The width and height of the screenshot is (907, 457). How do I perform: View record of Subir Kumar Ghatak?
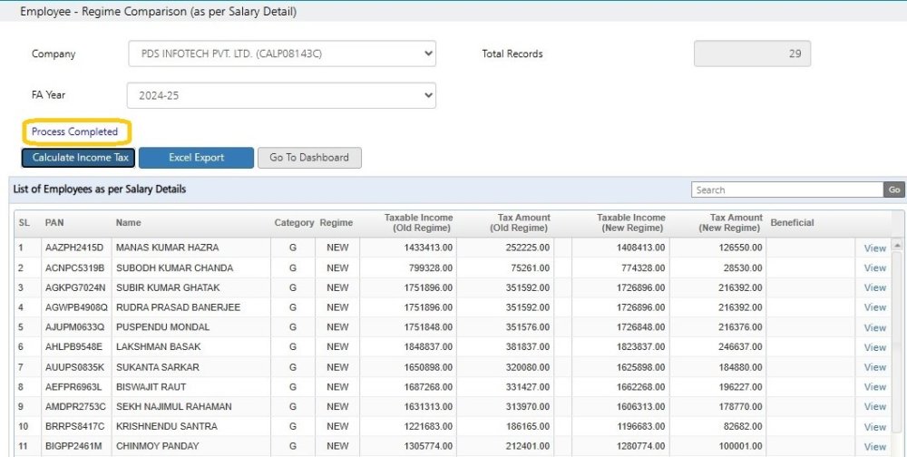[874, 288]
